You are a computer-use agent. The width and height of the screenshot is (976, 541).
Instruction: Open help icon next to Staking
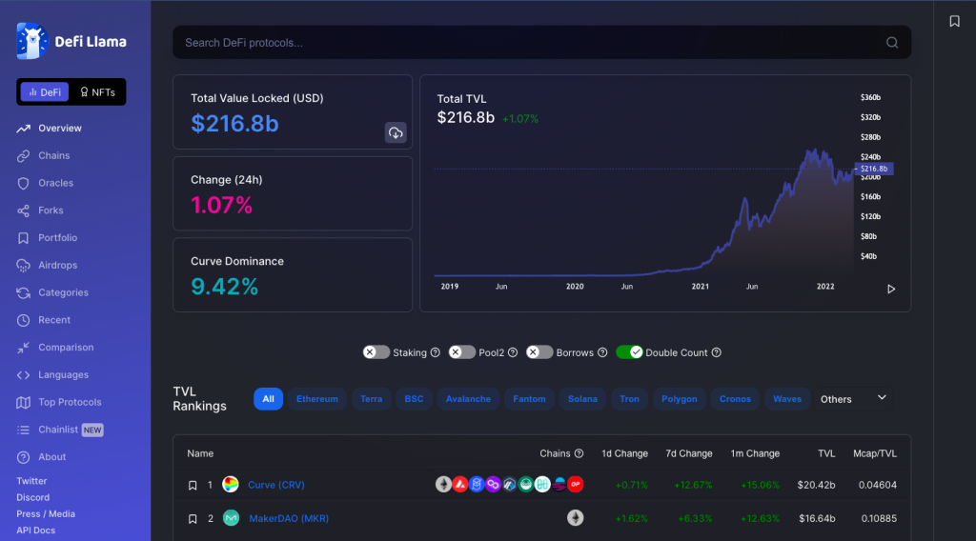click(435, 352)
